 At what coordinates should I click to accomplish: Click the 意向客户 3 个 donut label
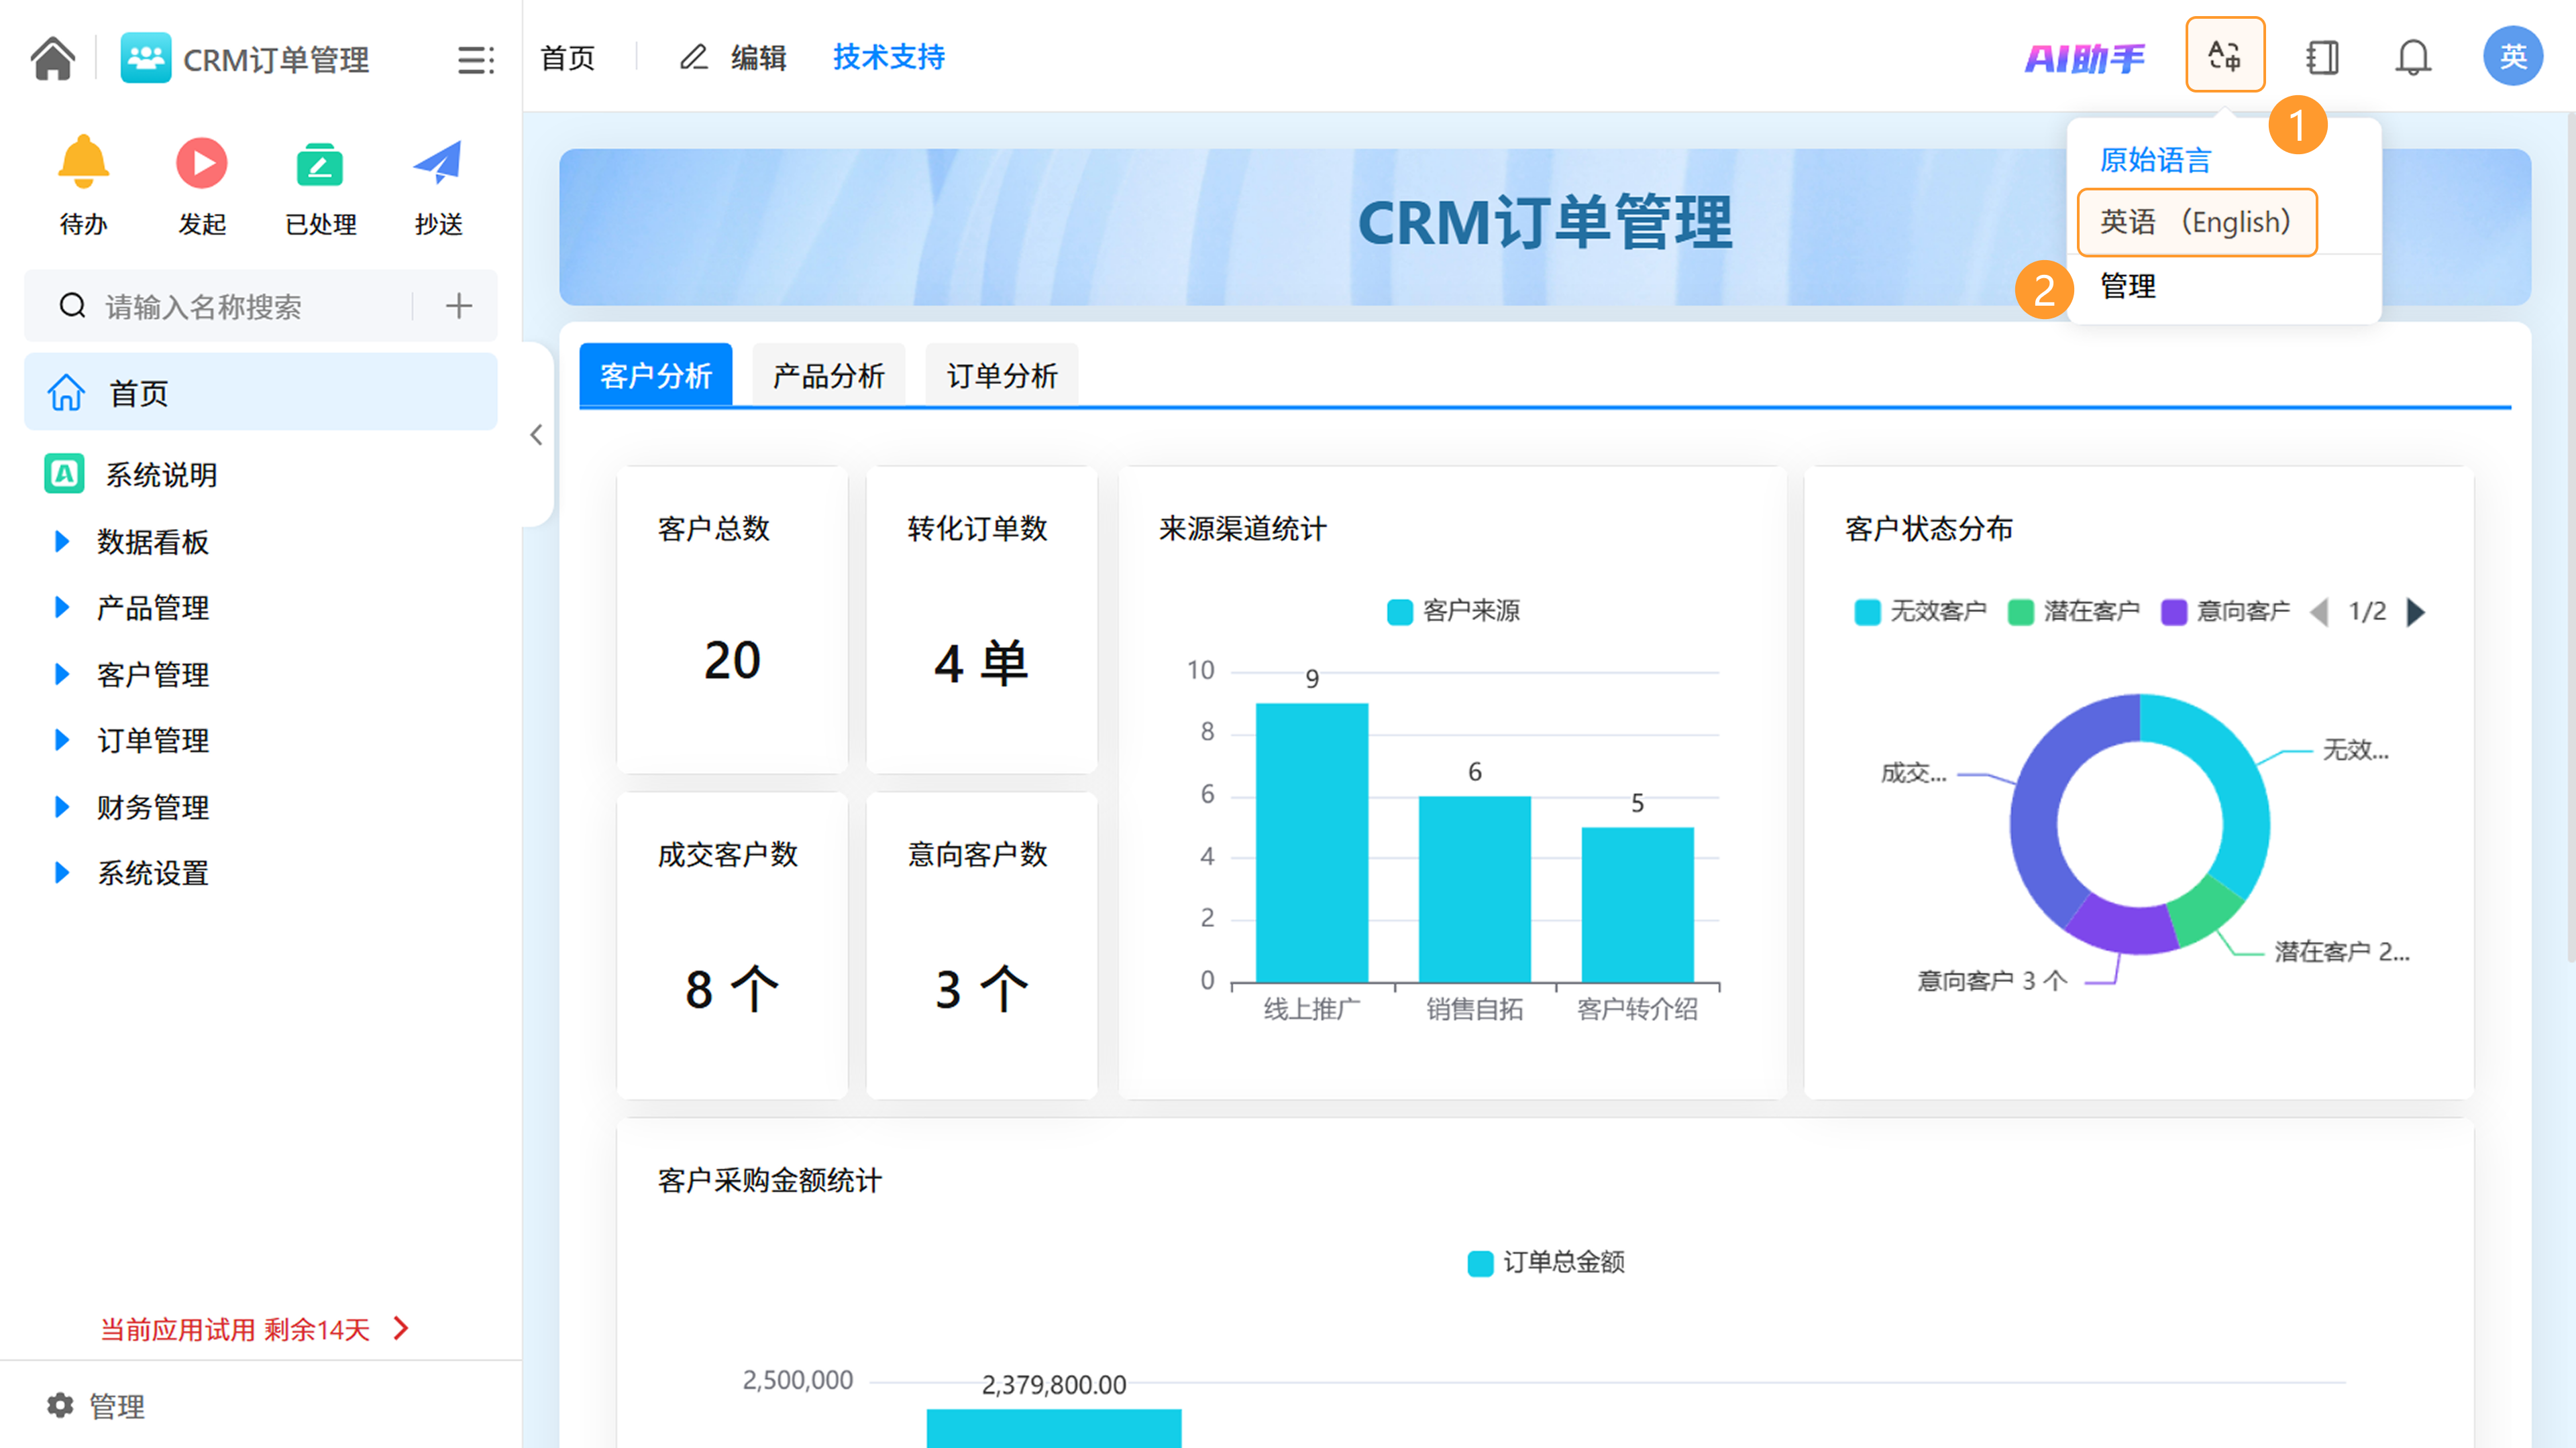[x=1991, y=980]
